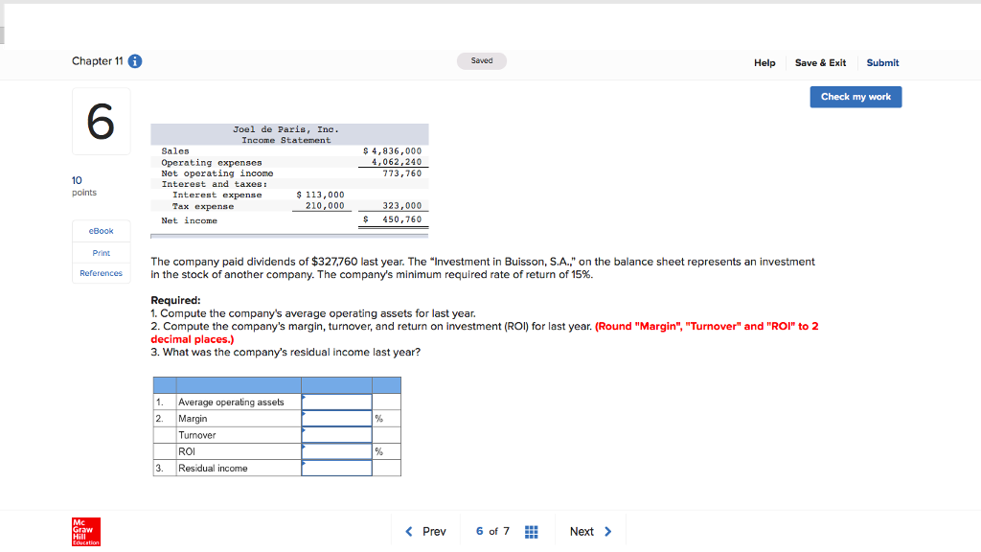Click the '10 points' label
This screenshot has width=981, height=552.
(x=84, y=186)
